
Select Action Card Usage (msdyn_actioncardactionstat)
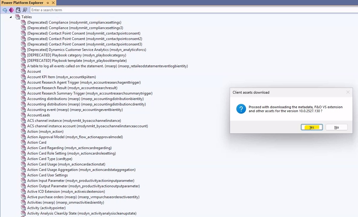[x=66, y=164]
